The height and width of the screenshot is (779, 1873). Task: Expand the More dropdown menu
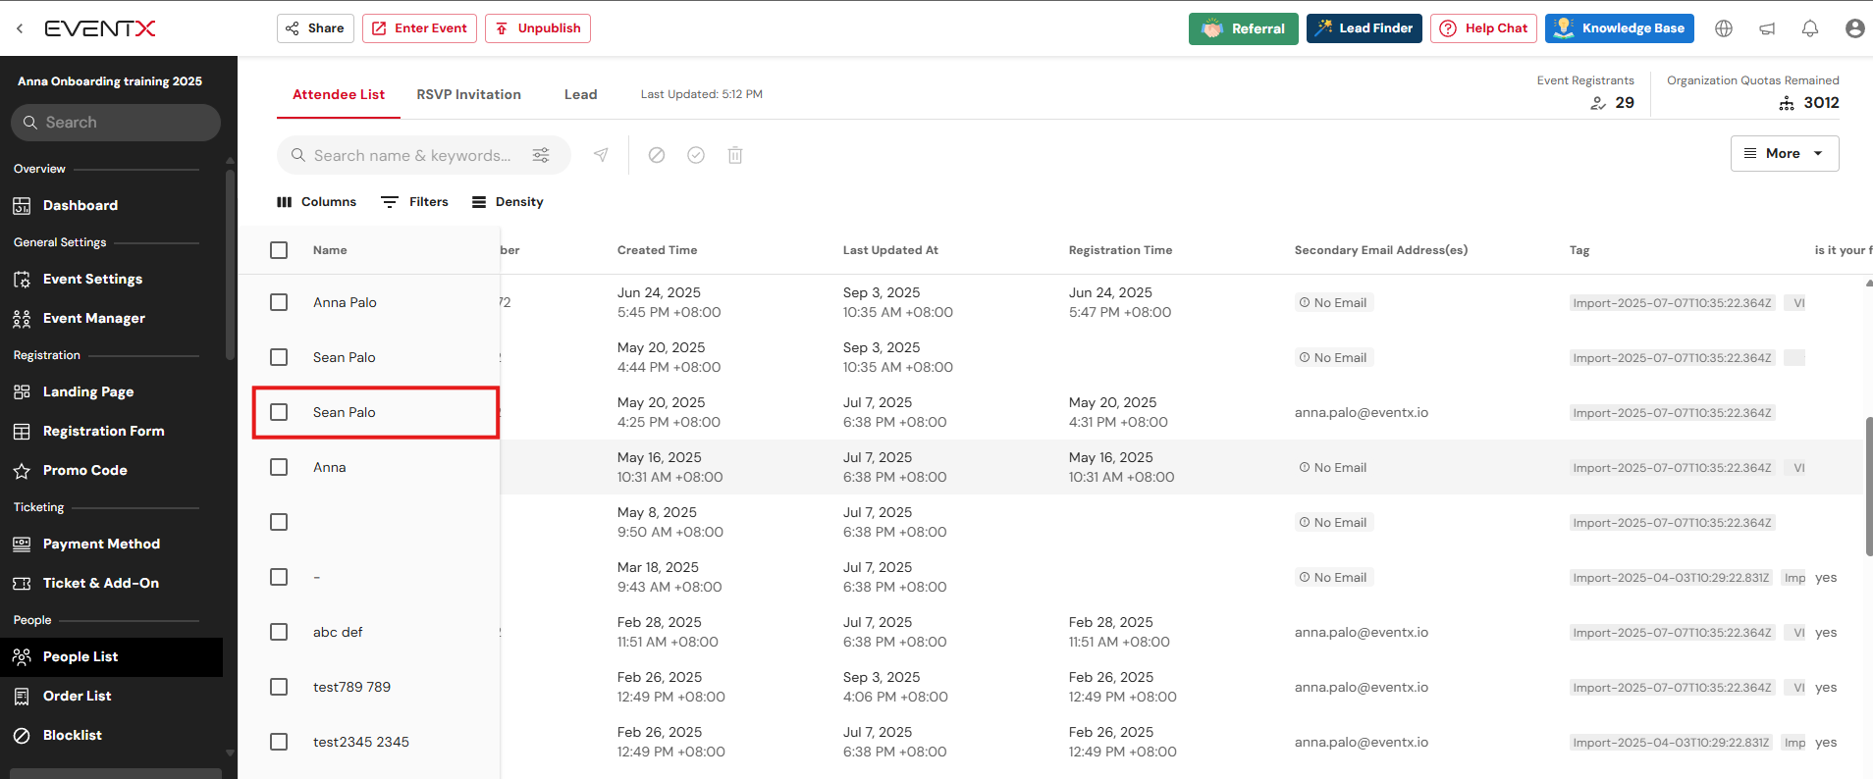[x=1784, y=153]
